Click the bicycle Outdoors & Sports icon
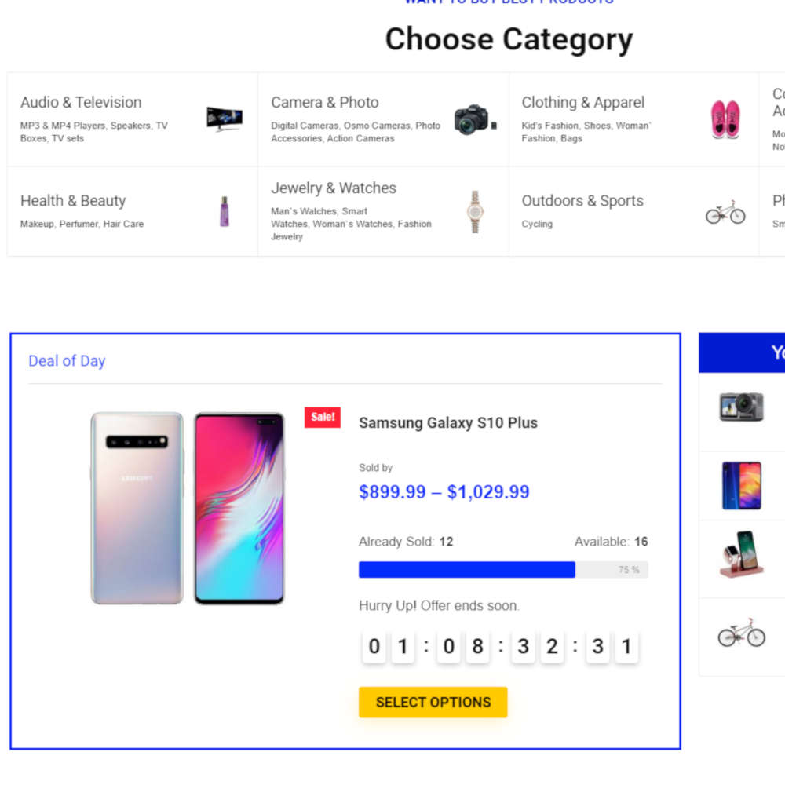The width and height of the screenshot is (785, 785). point(725,212)
